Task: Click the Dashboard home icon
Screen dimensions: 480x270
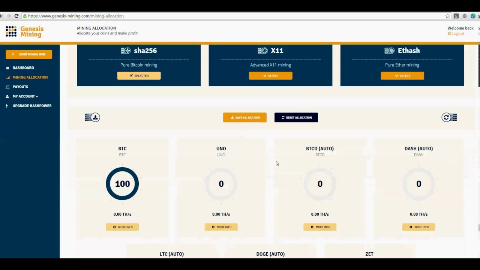Action: 7,68
